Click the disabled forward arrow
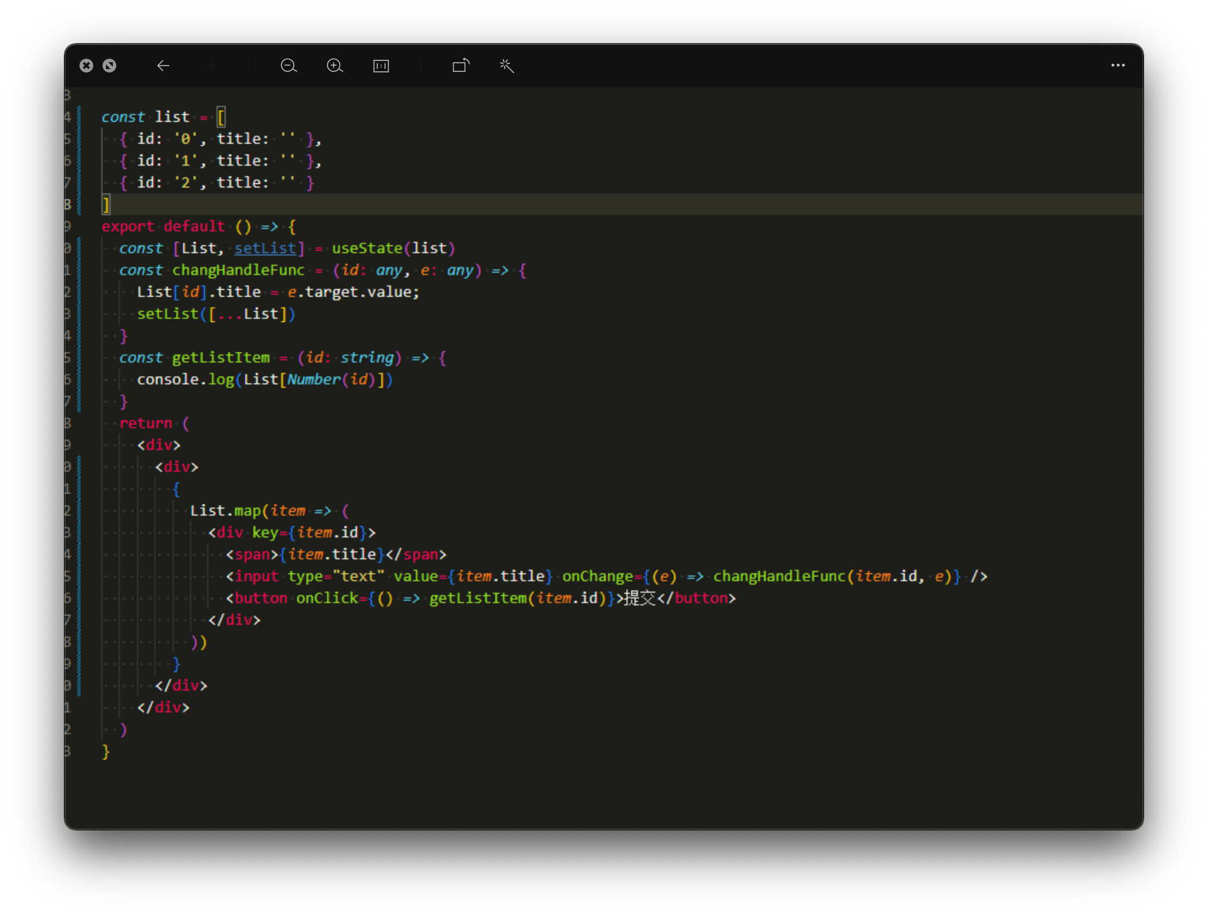1208x915 pixels. pos(210,66)
